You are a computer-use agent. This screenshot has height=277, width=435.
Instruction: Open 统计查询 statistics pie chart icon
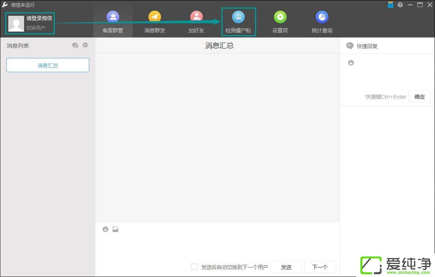pyautogui.click(x=322, y=17)
